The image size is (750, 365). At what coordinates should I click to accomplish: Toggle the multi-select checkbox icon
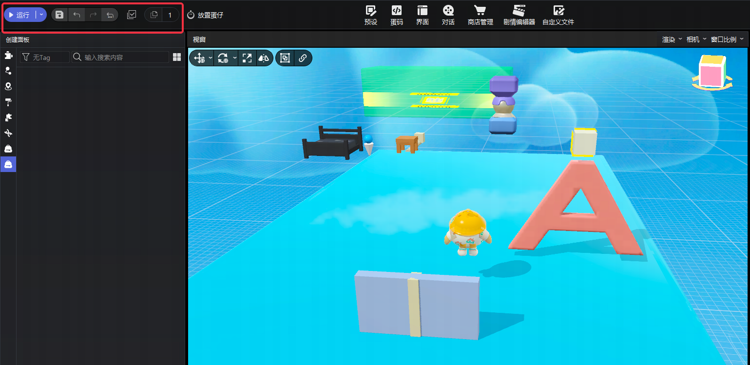click(x=131, y=15)
